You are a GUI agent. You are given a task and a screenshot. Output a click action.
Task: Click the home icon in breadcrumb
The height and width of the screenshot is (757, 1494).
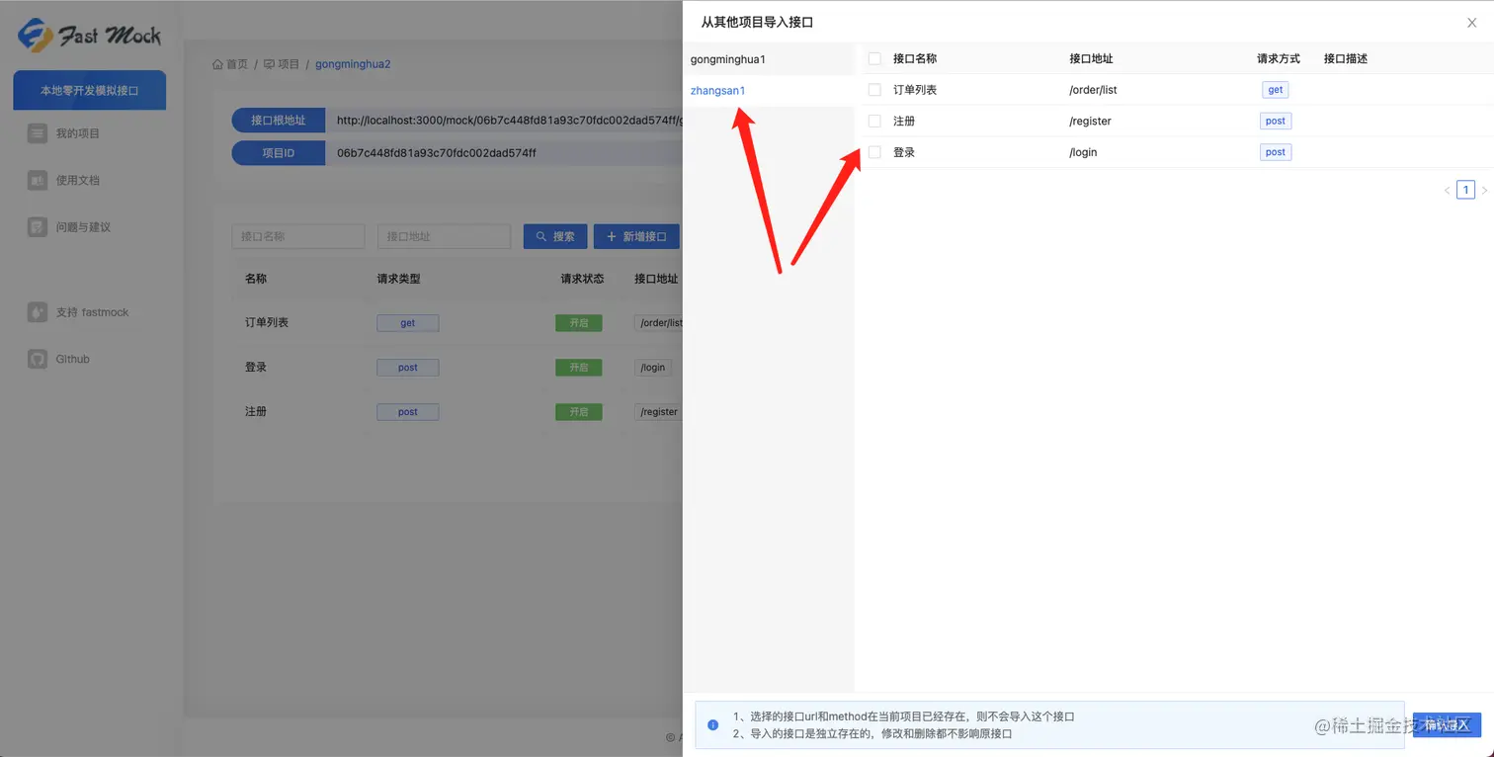(217, 64)
